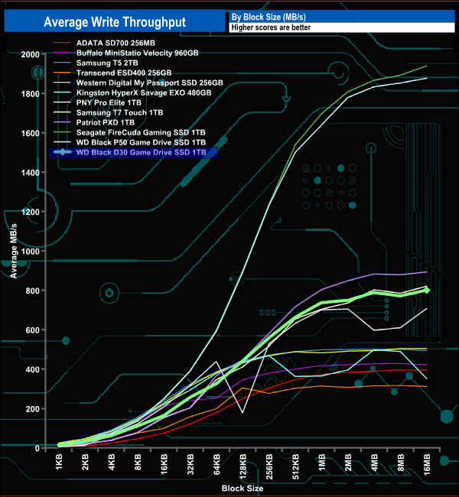Click the "By Block Size (MB/s)" subtitle

point(269,17)
